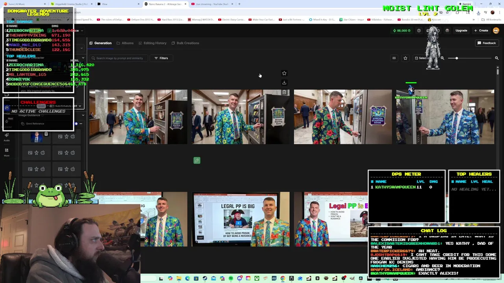
Task: Open the Gemini button in Chrome
Action: tap(465, 4)
